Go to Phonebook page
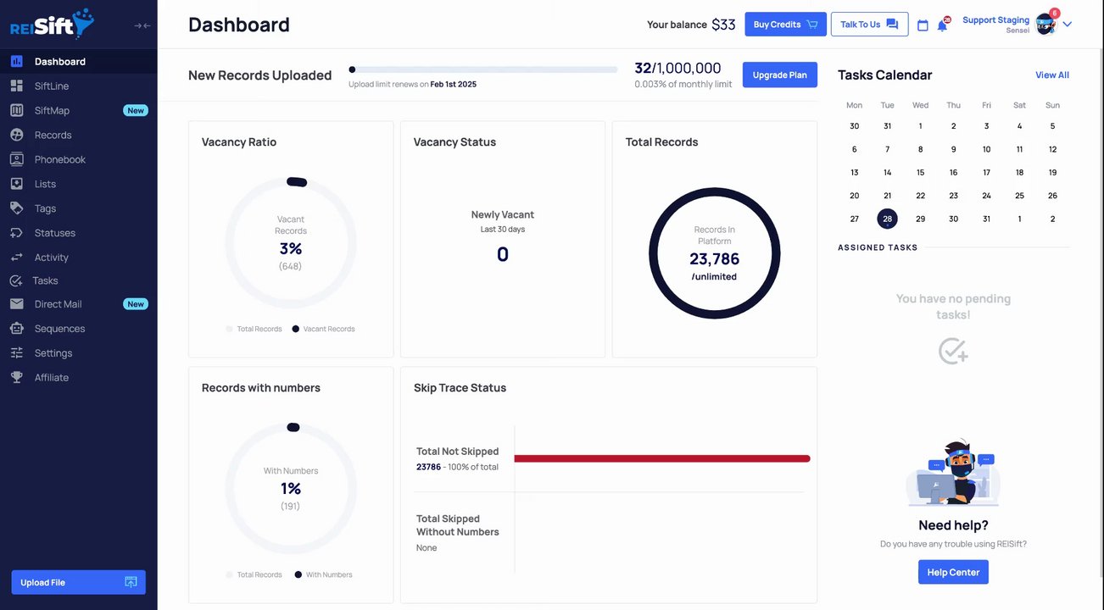Screen dimensions: 1104x610 (x=79, y=159)
